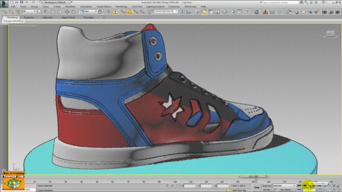The width and height of the screenshot is (342, 192).
Task: Click the Rendered Frame Window icon
Action: [239, 12]
